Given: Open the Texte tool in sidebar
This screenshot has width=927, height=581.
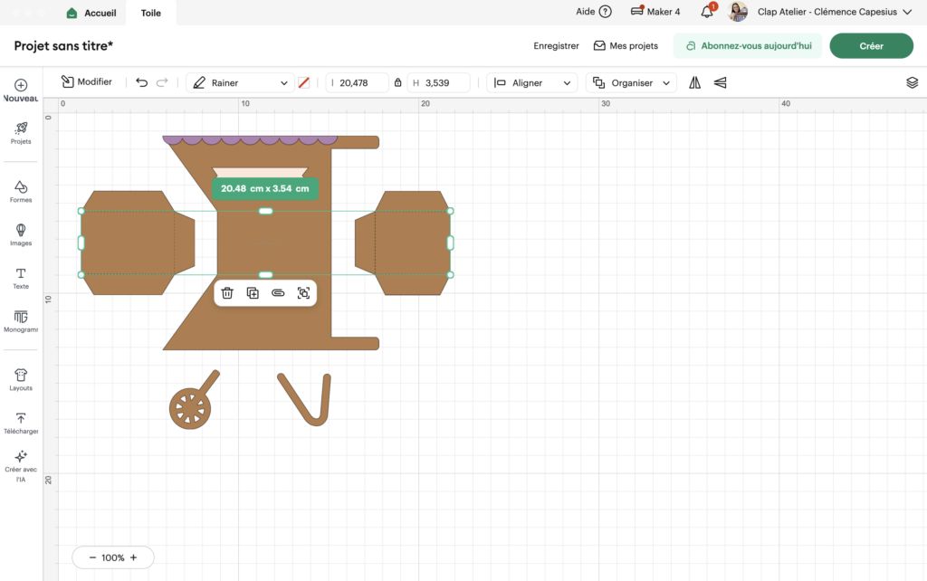Looking at the screenshot, I should coord(21,278).
